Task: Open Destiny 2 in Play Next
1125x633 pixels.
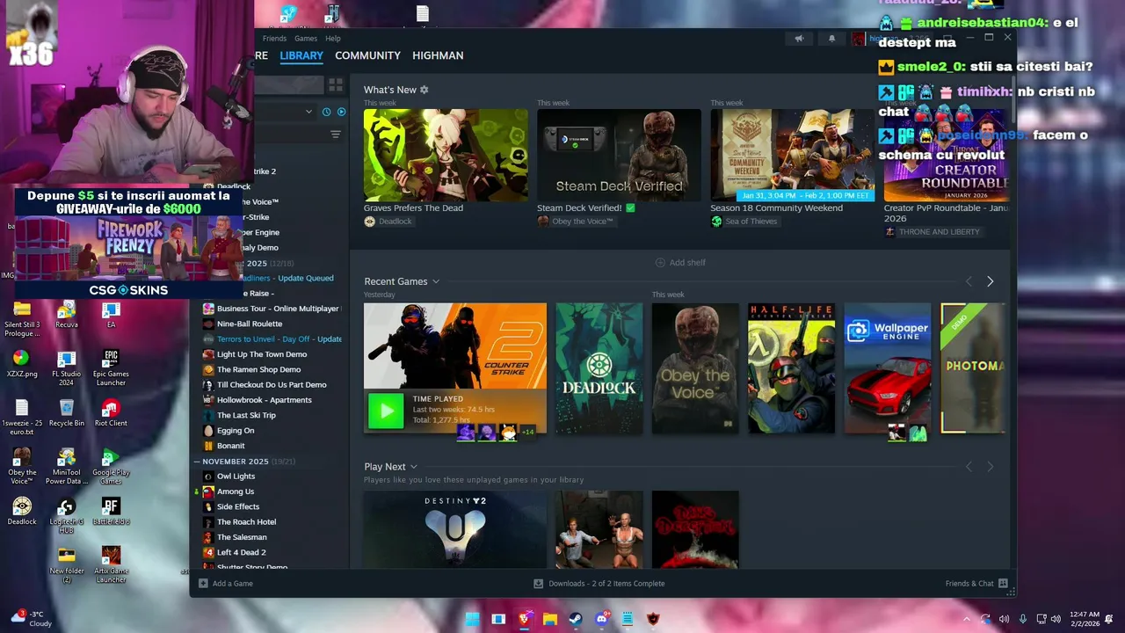Action: 455,529
